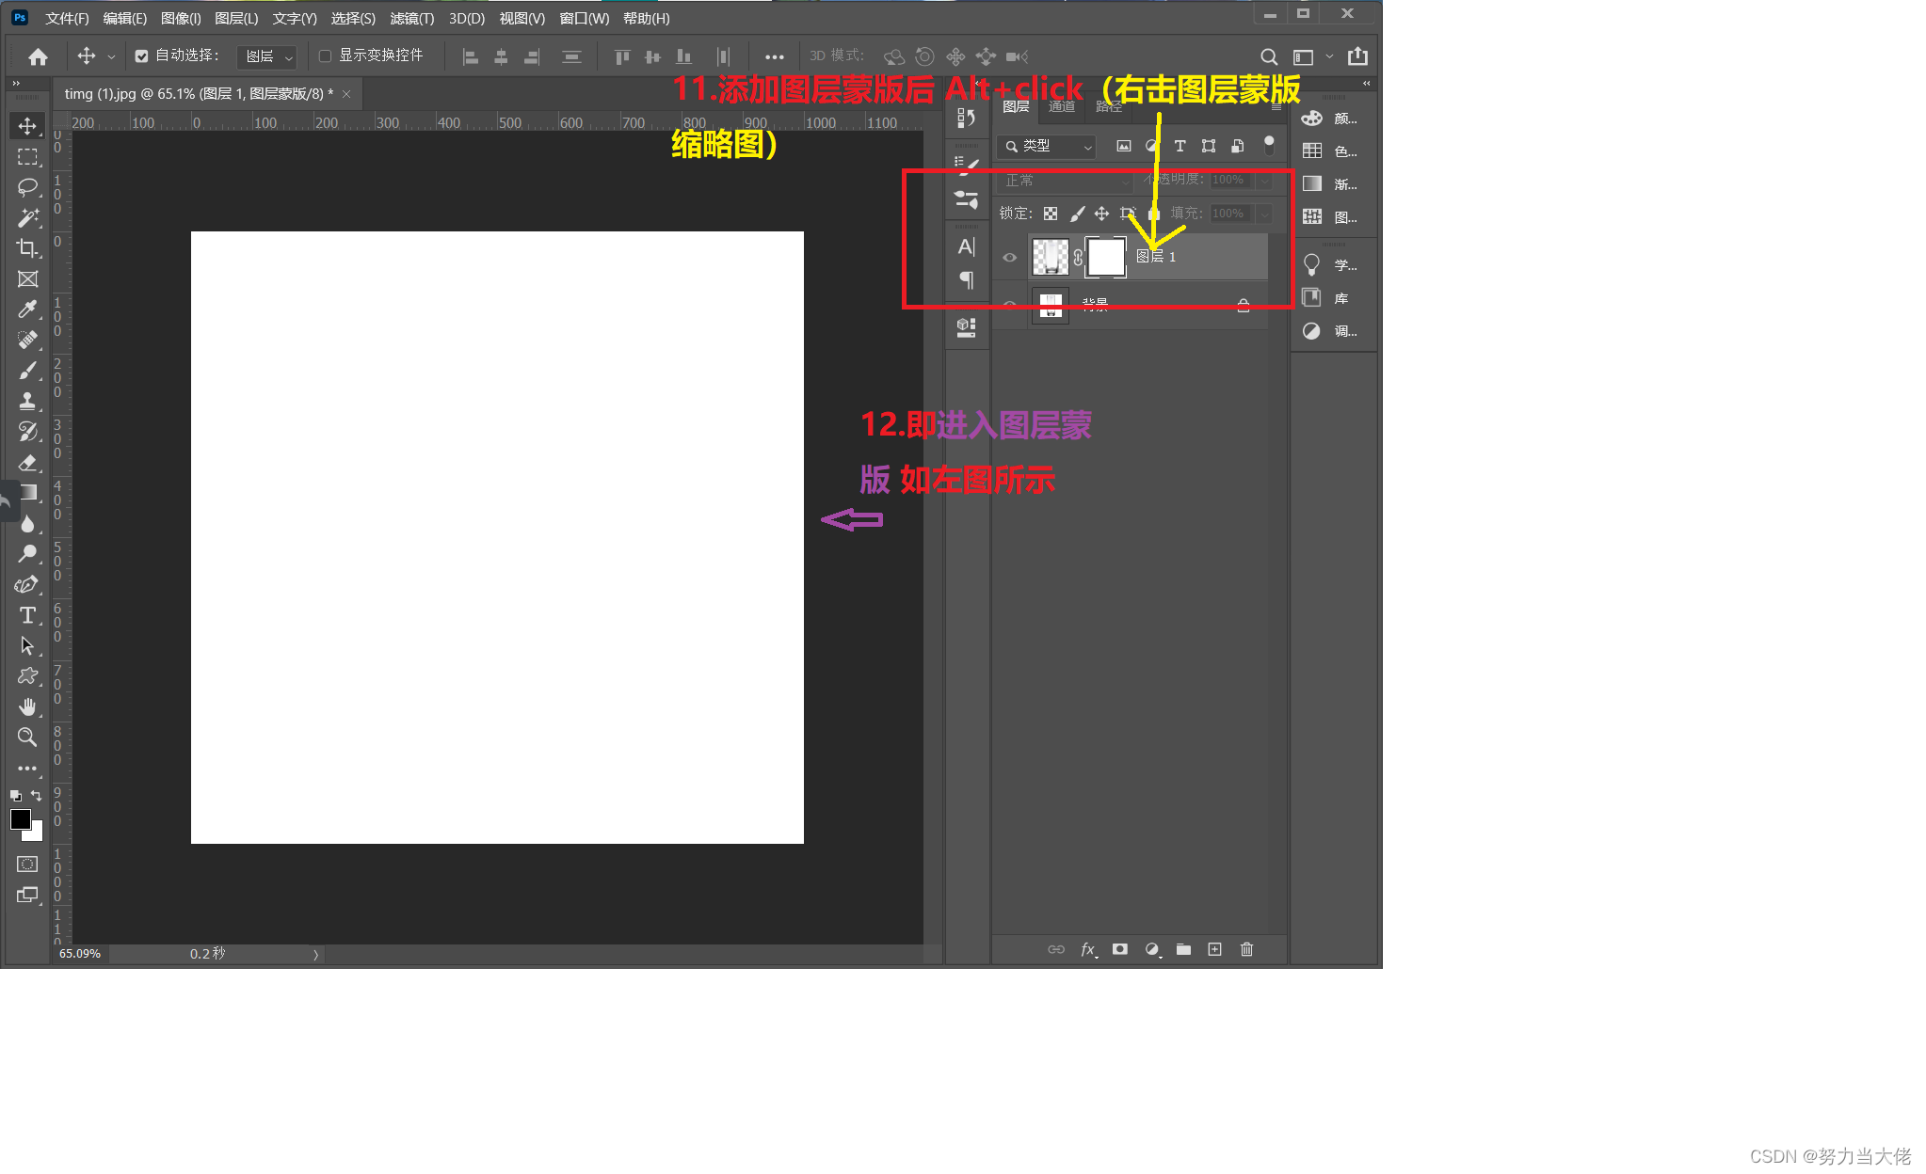Select the Clone Stamp tool
The width and height of the screenshot is (1926, 1174).
coord(27,401)
